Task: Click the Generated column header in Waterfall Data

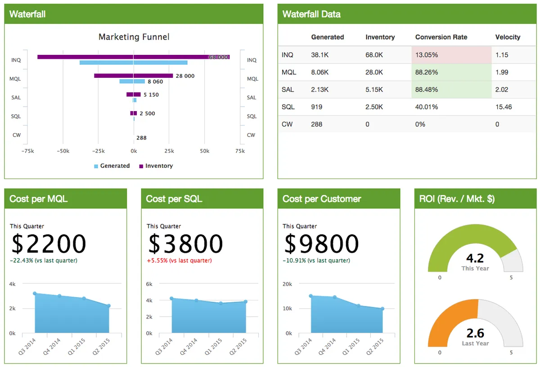Action: pyautogui.click(x=327, y=37)
